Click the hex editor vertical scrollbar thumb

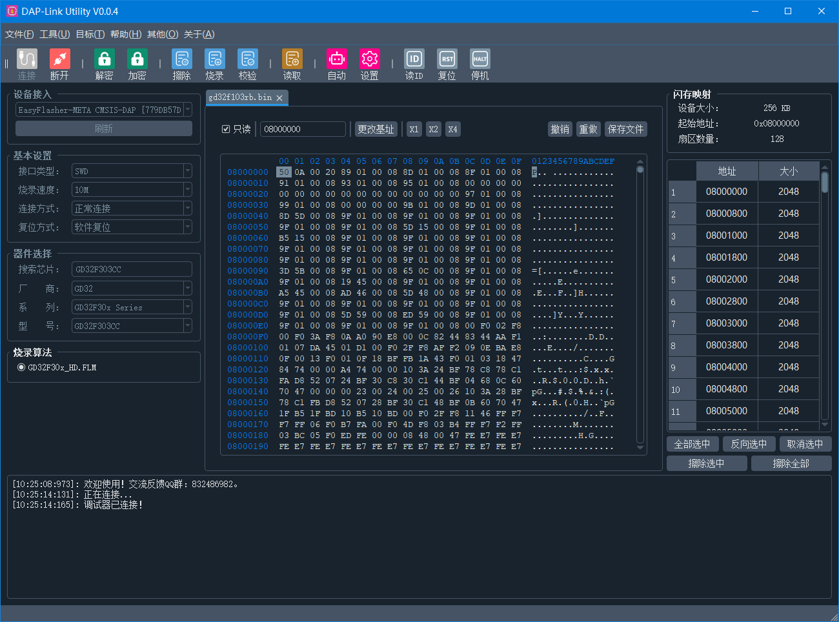click(640, 170)
